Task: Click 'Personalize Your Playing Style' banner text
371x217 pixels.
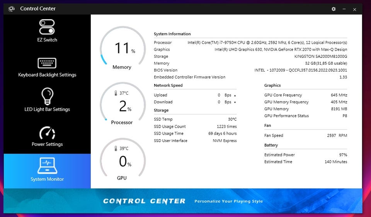Action: tap(228, 201)
